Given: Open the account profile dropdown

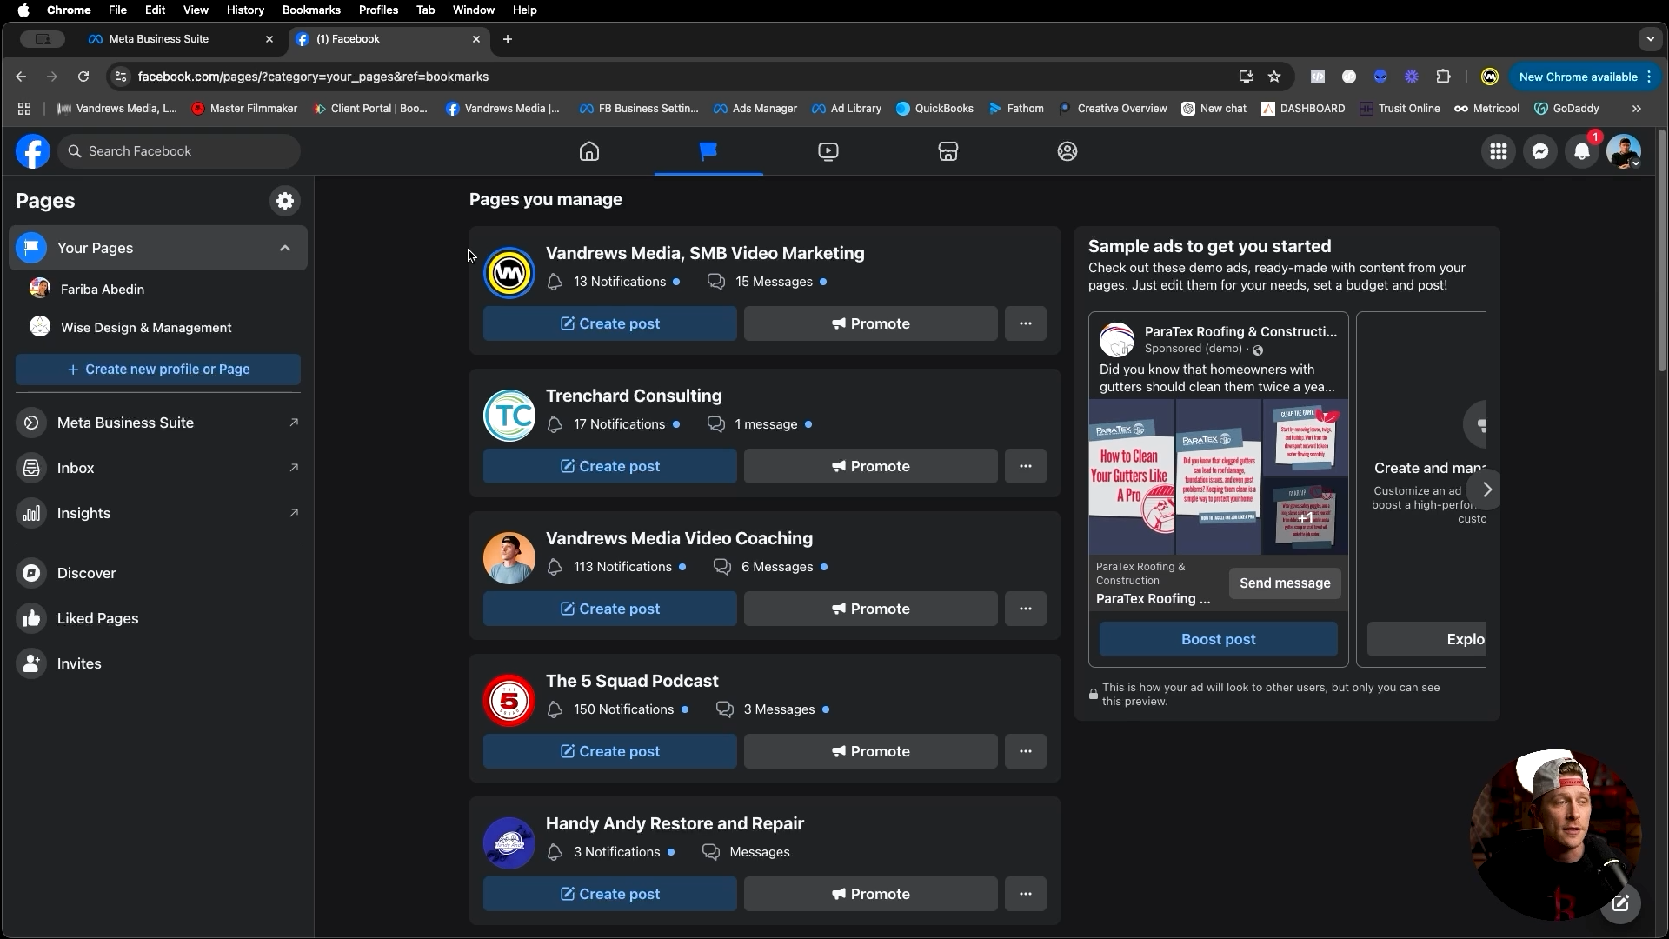Looking at the screenshot, I should point(1624,151).
